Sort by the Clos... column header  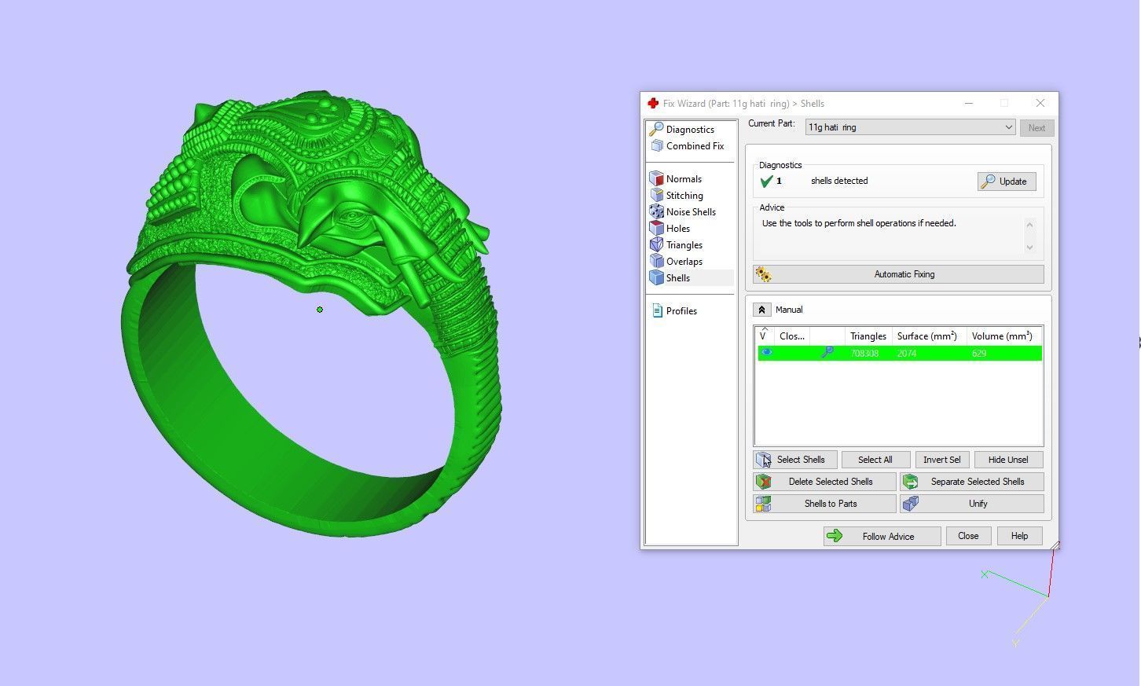point(791,336)
